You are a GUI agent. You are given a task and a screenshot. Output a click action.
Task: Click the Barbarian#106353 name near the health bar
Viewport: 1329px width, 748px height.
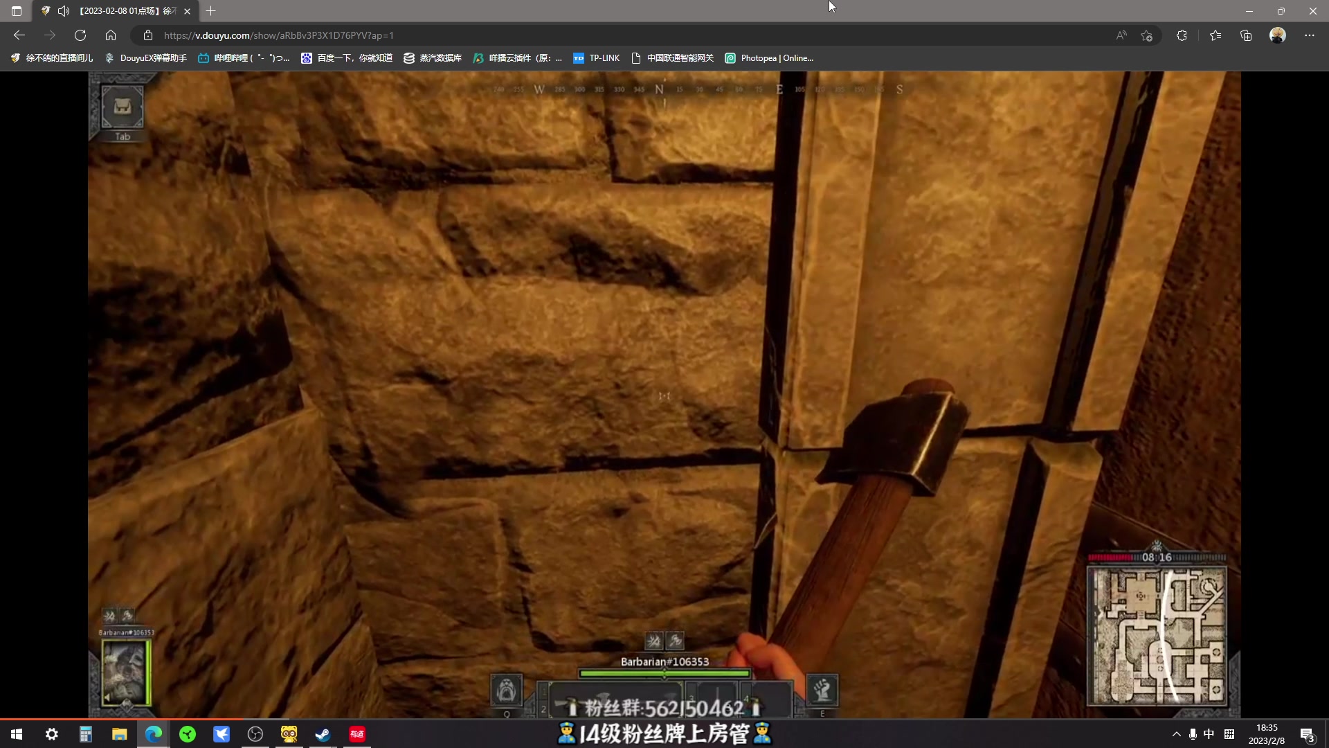pyautogui.click(x=664, y=661)
